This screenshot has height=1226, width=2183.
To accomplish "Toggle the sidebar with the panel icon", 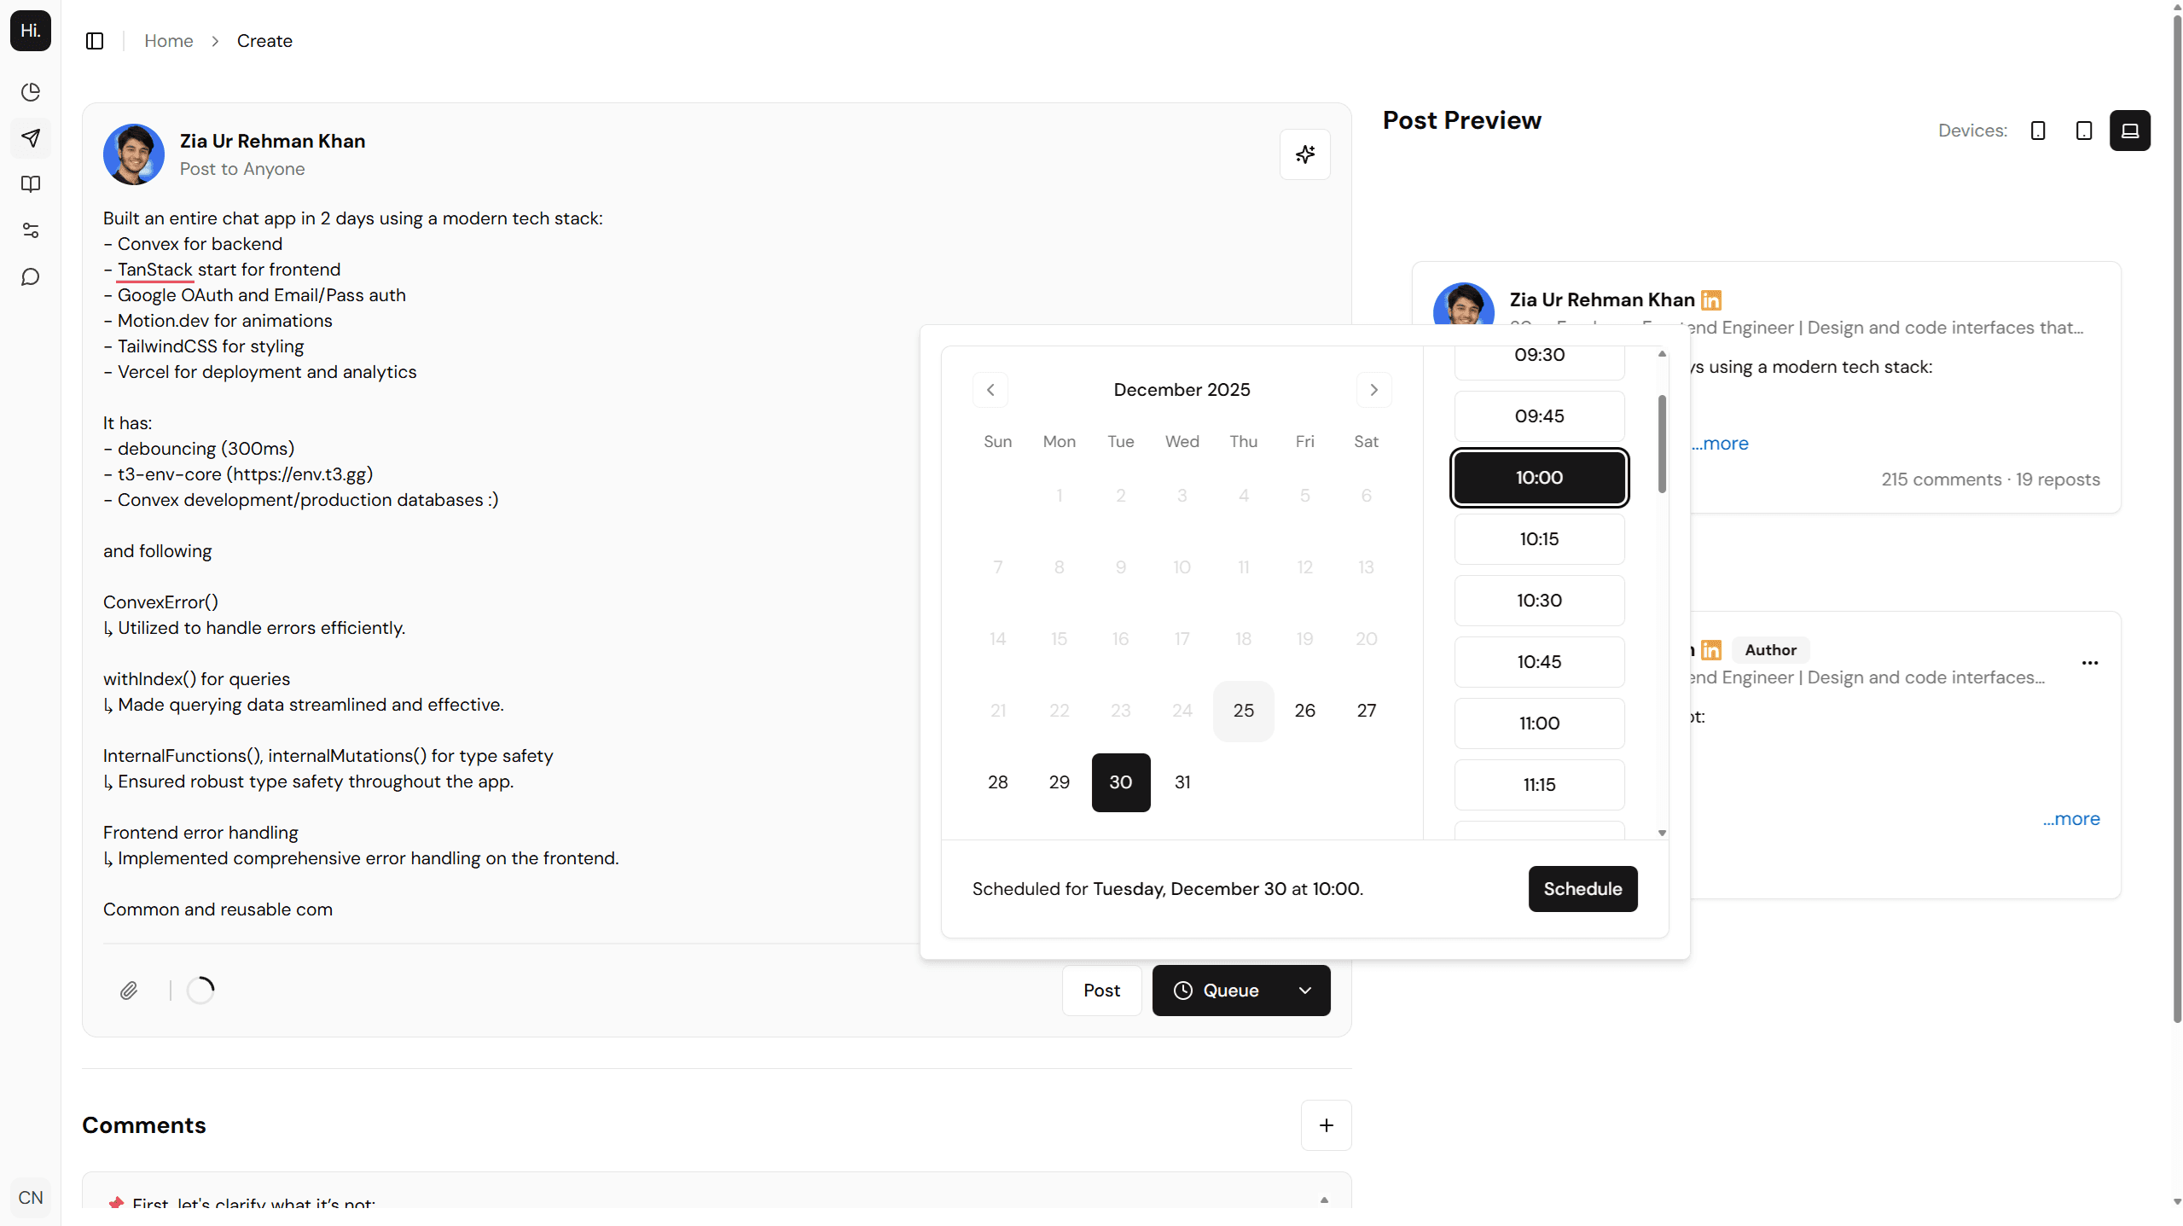I will tap(94, 40).
